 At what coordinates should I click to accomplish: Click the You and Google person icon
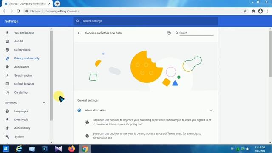coord(7,33)
